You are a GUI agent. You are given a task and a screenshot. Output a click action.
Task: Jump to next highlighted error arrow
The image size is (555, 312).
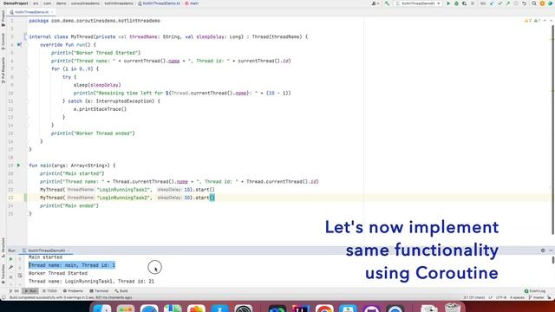[x=551, y=21]
